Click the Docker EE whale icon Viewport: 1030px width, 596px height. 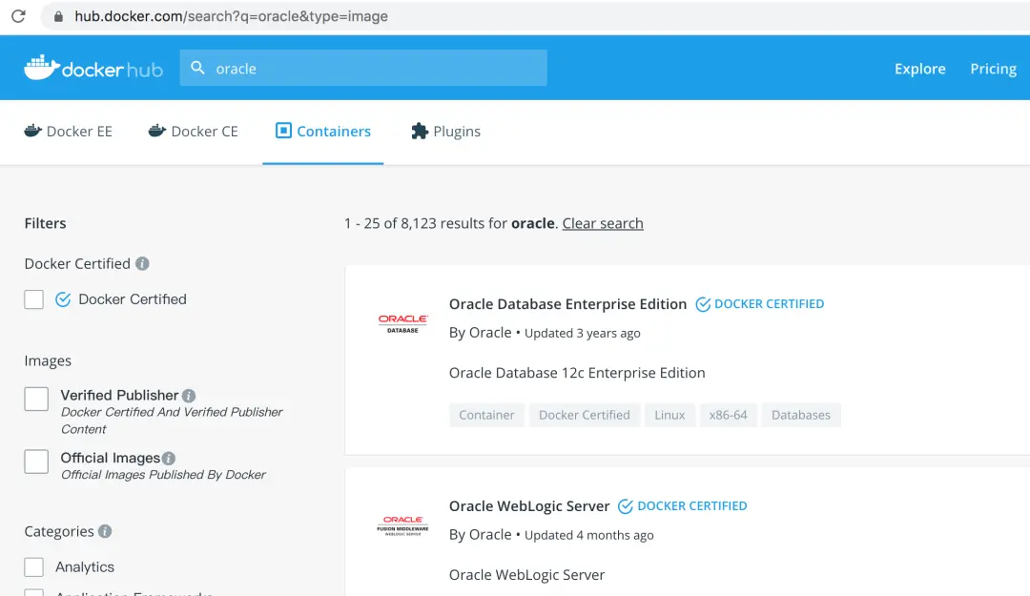click(32, 131)
